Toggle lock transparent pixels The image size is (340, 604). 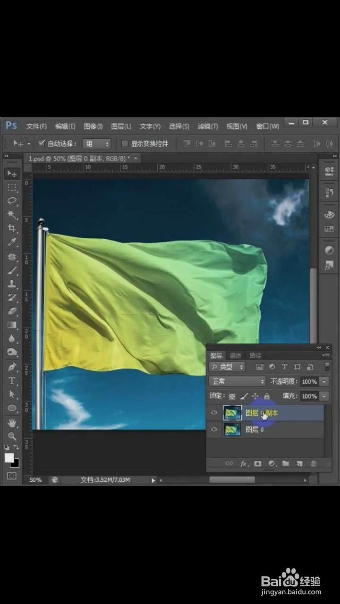point(232,396)
